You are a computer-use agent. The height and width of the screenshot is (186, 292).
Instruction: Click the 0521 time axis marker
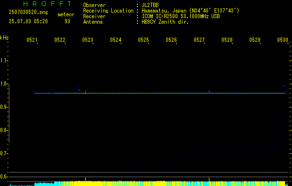click(32, 40)
